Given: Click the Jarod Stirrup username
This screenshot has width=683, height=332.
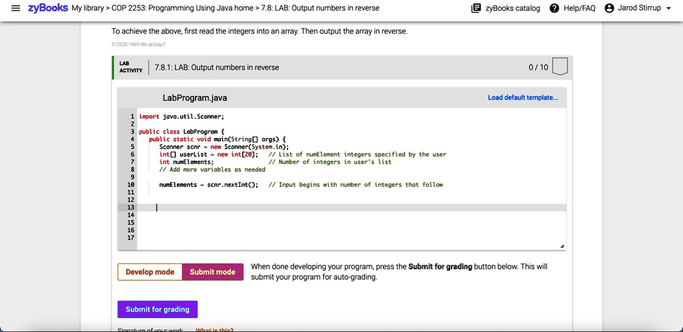Looking at the screenshot, I should 639,8.
